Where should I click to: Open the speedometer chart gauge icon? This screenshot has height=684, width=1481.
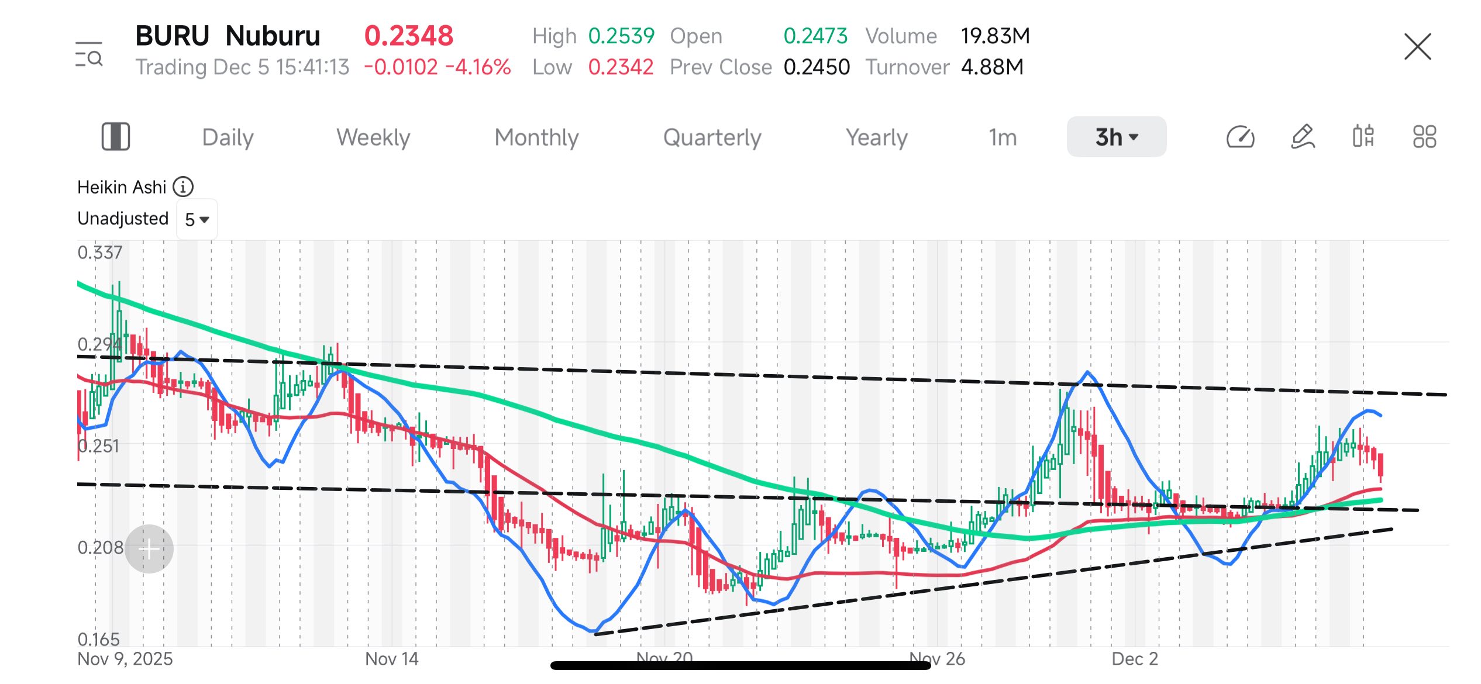(1240, 137)
